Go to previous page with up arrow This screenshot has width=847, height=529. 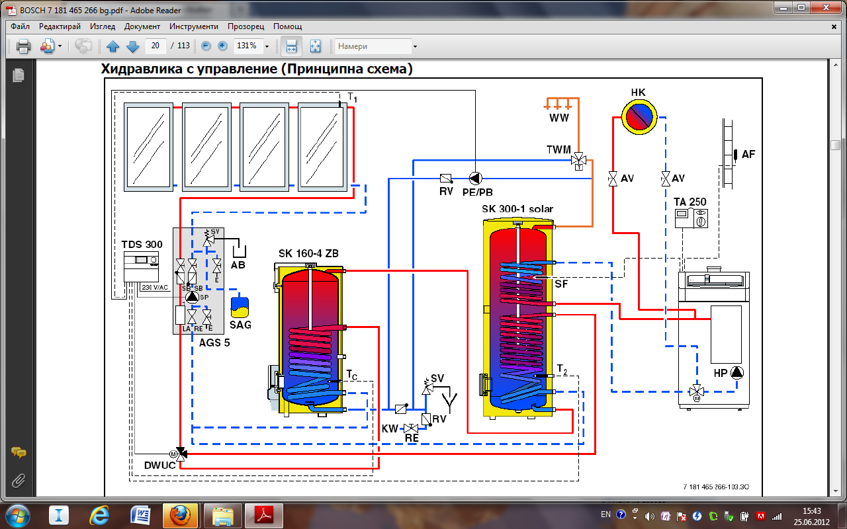tap(112, 46)
